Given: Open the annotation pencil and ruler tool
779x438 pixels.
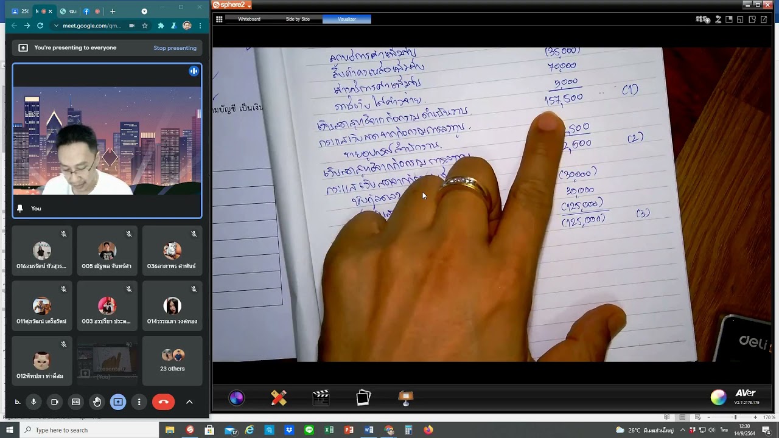Looking at the screenshot, I should tap(279, 398).
